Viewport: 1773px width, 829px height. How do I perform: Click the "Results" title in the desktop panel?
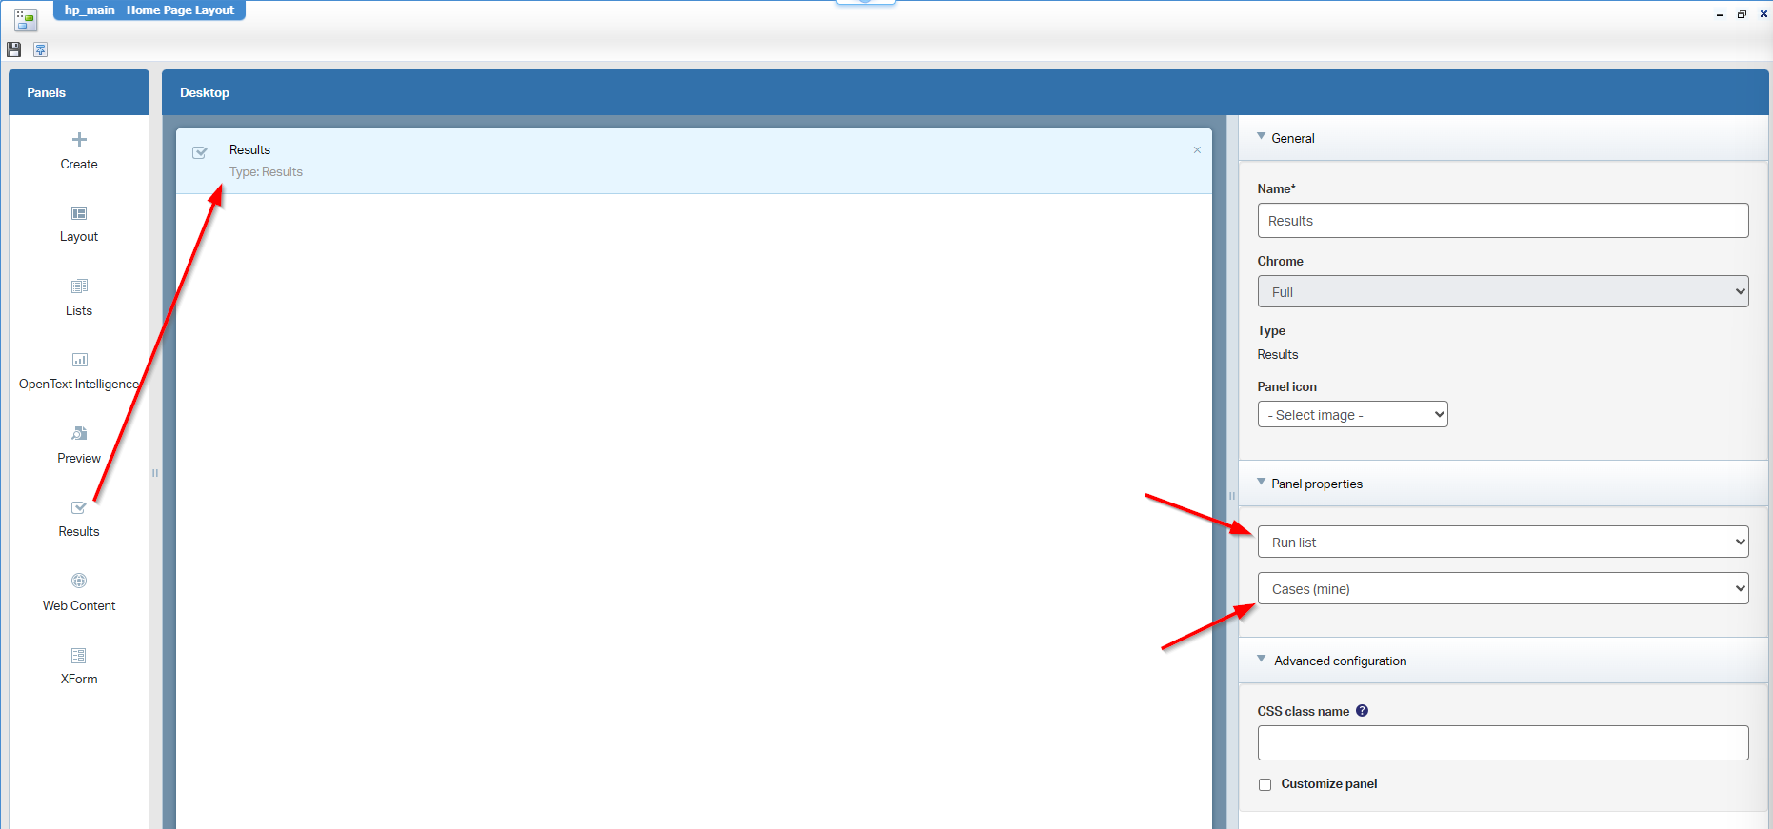(249, 149)
